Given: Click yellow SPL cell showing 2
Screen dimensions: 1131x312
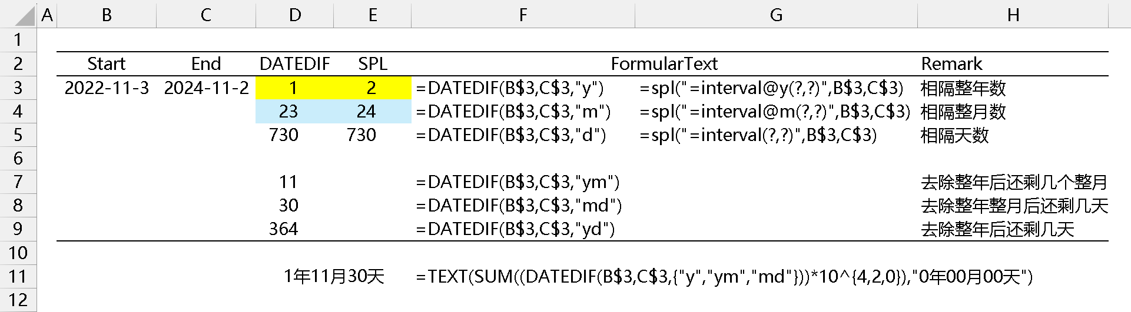Looking at the screenshot, I should (372, 88).
